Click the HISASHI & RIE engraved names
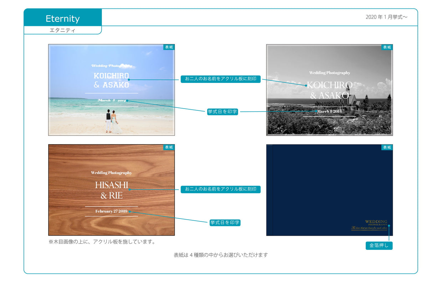This screenshot has height=283, width=428. [111, 190]
